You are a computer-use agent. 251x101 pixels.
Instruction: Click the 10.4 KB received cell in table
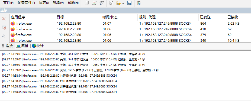pos(234,40)
